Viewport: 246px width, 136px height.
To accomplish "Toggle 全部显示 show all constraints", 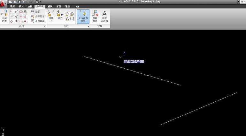I will [x=38, y=16].
